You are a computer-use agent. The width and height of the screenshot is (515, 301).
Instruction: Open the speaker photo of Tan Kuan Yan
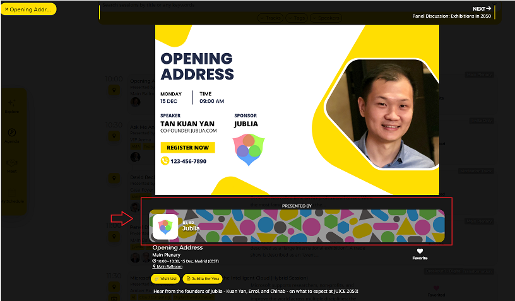click(x=382, y=114)
